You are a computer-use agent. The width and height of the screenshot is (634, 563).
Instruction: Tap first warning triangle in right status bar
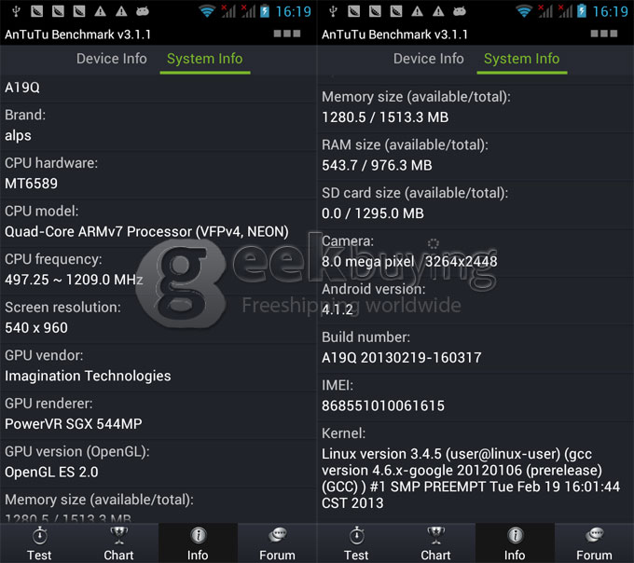[x=418, y=11]
